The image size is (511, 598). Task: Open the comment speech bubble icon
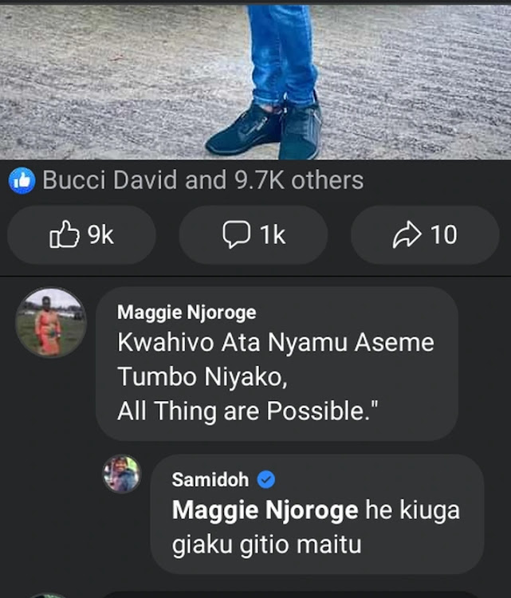pyautogui.click(x=237, y=234)
